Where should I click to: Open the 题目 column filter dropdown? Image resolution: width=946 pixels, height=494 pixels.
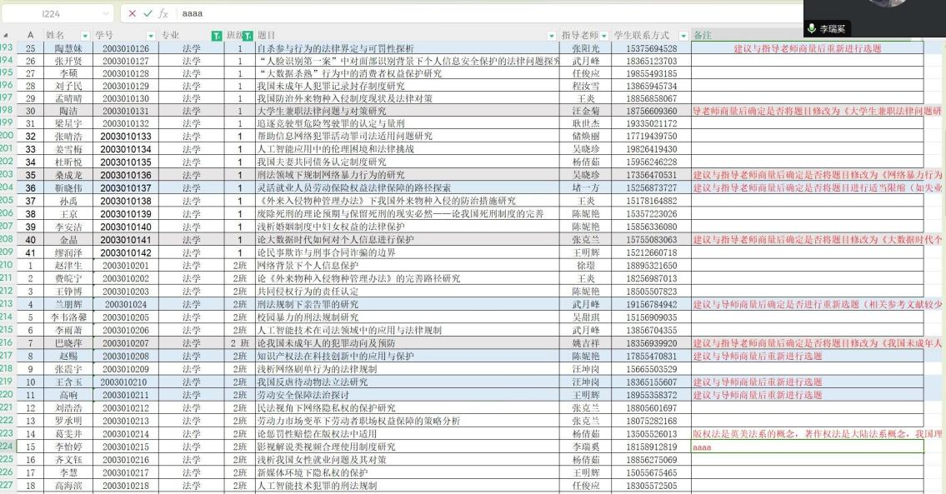click(x=551, y=36)
